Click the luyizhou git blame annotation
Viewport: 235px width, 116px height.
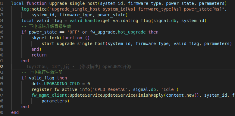pyautogui.click(x=79, y=66)
